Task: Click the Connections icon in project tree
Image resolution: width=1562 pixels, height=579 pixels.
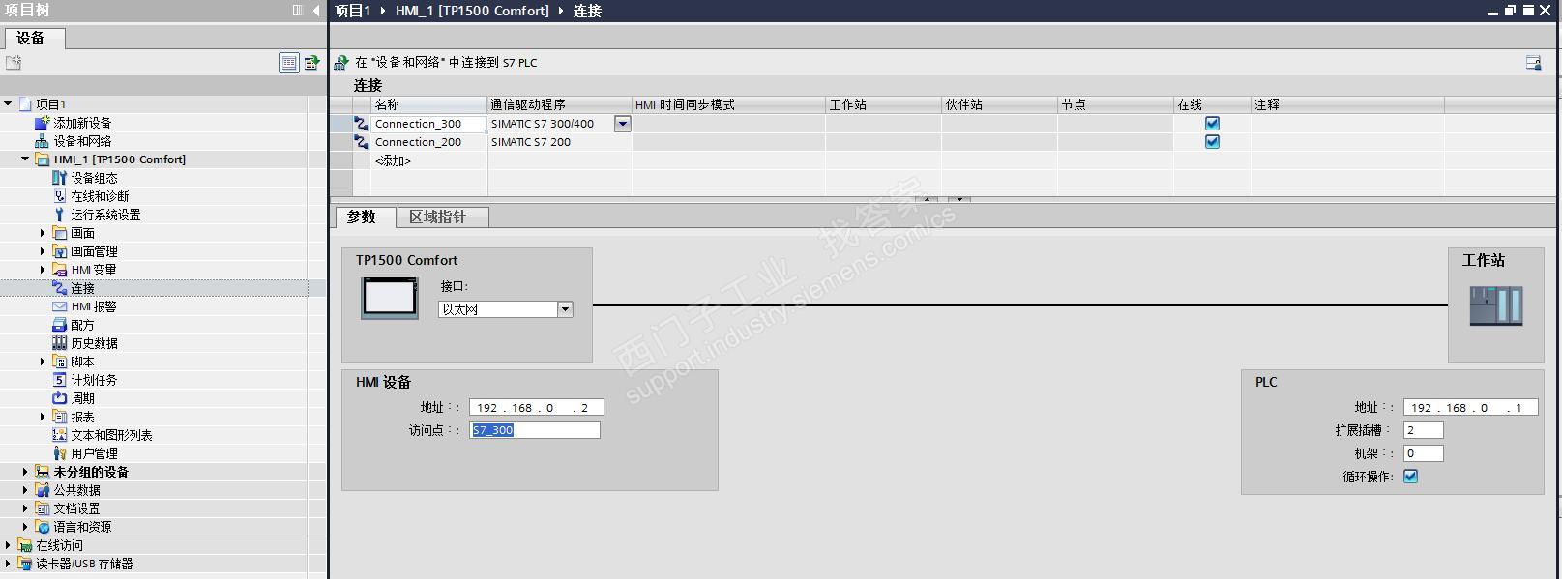Action: [x=59, y=288]
